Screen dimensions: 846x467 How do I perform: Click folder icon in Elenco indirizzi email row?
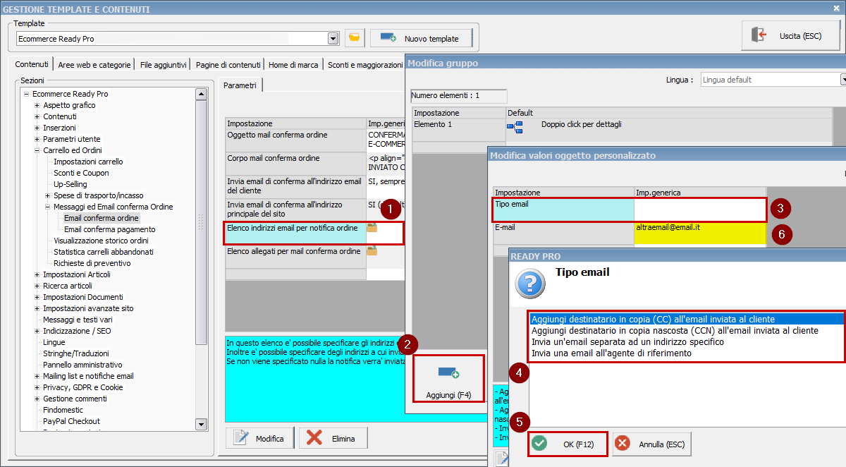click(x=372, y=227)
